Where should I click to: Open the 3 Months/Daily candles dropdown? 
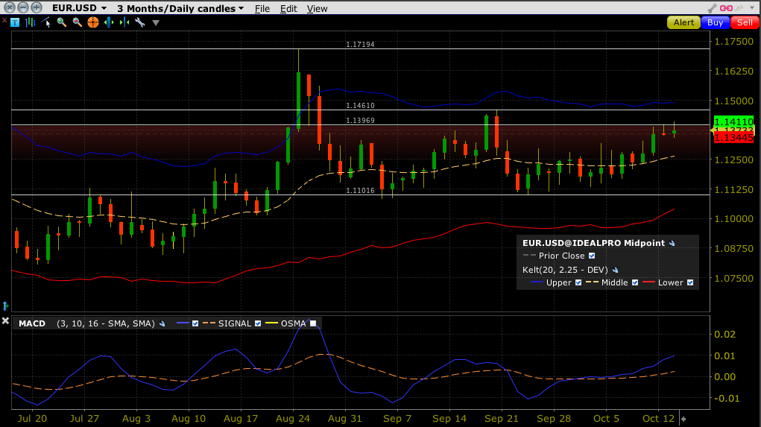[x=180, y=8]
